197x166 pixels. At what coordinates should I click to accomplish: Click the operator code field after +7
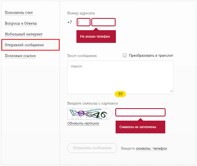click(x=84, y=22)
